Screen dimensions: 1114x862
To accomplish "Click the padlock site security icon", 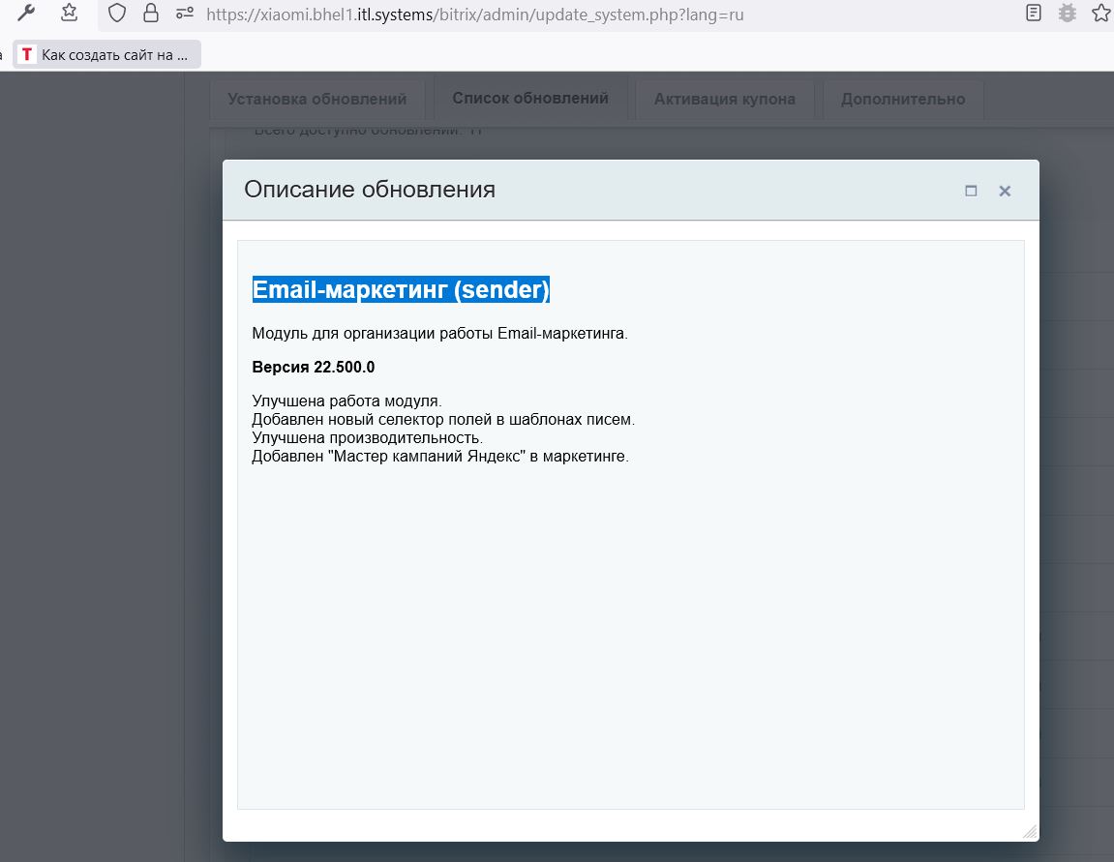I will coord(151,13).
